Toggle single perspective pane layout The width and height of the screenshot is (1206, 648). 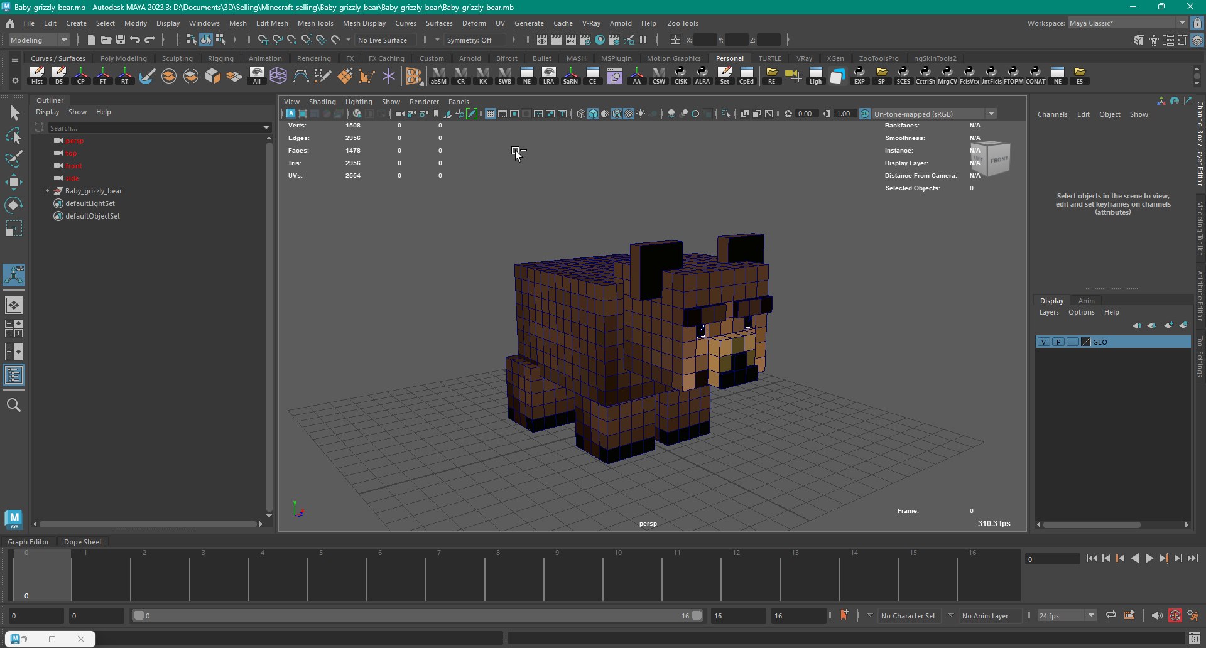coord(14,305)
